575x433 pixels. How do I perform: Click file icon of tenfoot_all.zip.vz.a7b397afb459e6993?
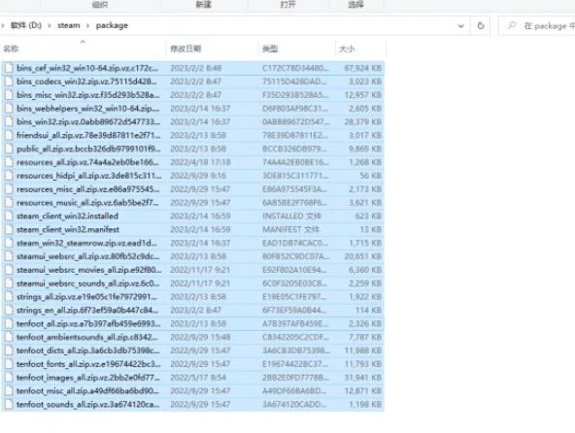pyautogui.click(x=9, y=323)
